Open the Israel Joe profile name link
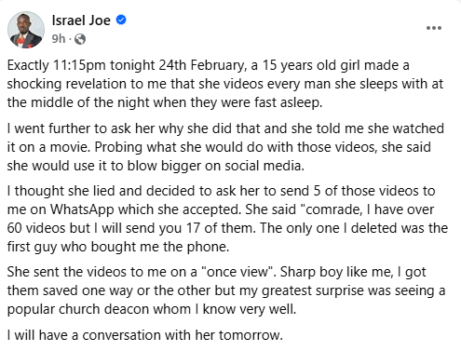The height and width of the screenshot is (351, 461). pyautogui.click(x=81, y=20)
